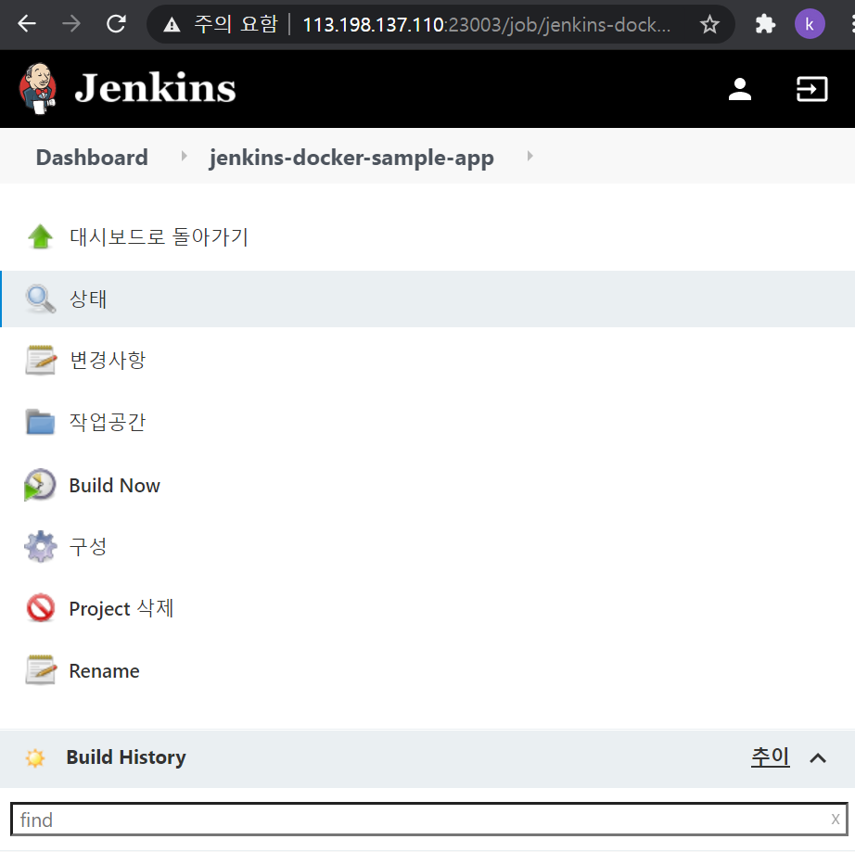Click browser back arrow

(27, 24)
